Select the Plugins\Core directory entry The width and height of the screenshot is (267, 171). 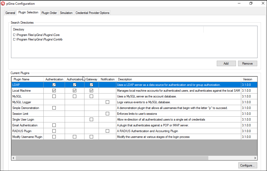pyautogui.click(x=36, y=35)
